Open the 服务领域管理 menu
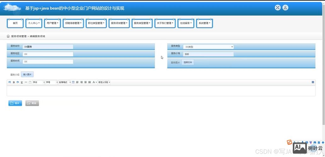Viewport: 325px width, 157px height. (x=119, y=23)
